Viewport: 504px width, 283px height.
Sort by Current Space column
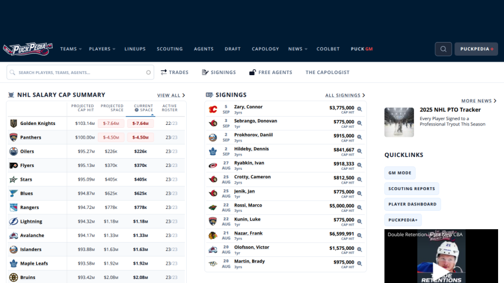coord(143,108)
